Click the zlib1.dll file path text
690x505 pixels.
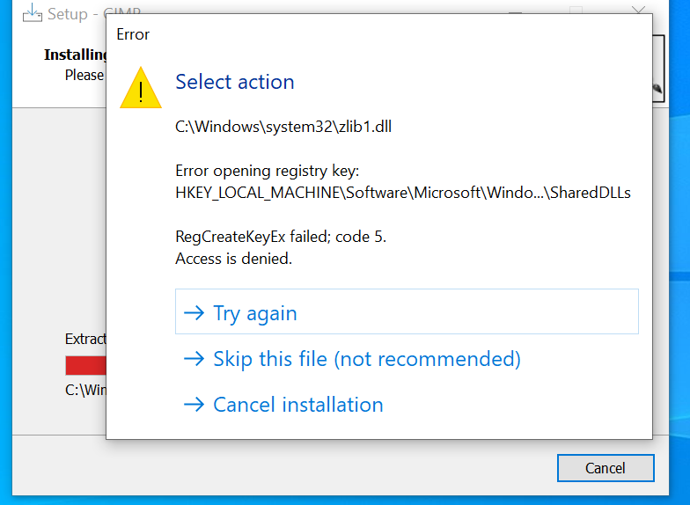click(283, 126)
